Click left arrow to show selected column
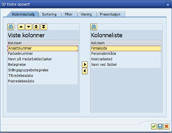Image resolution: width=172 pixels, height=133 pixels. [x=85, y=71]
